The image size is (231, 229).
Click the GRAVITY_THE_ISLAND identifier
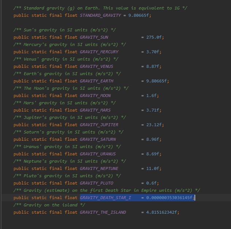pyautogui.click(x=103, y=212)
